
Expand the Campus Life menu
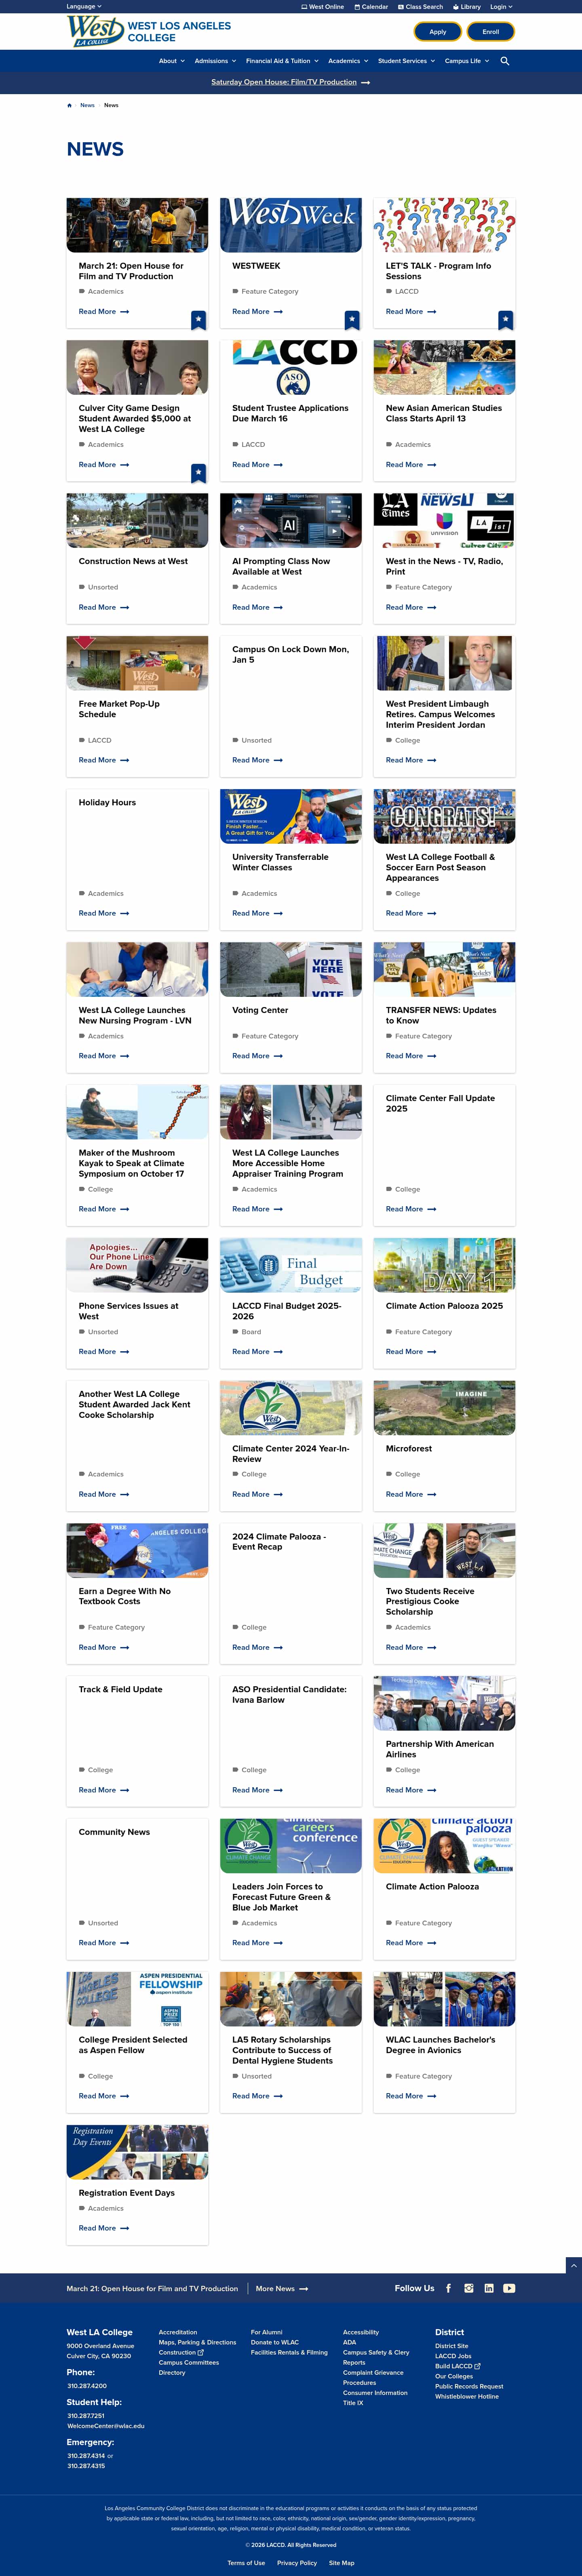[x=467, y=61]
